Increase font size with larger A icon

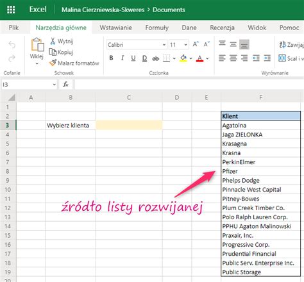coord(196,44)
